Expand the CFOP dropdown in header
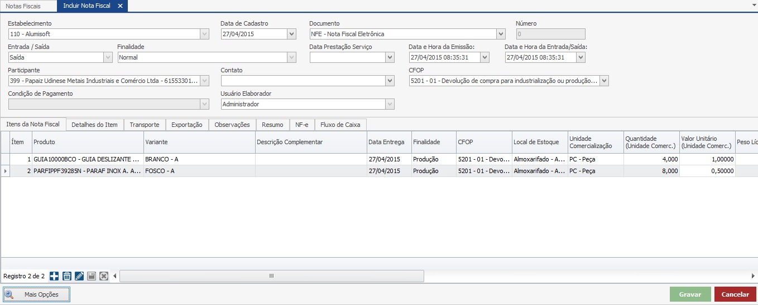 point(604,81)
